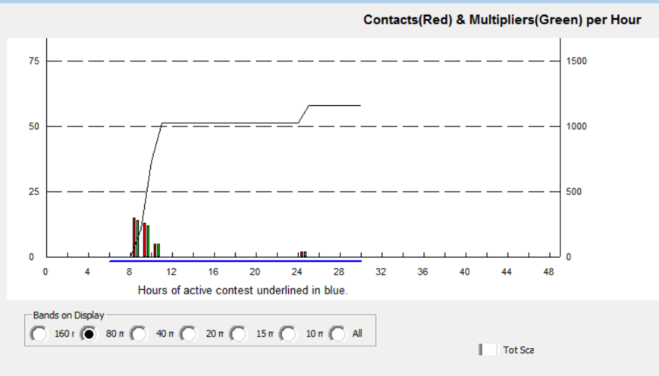The height and width of the screenshot is (376, 659).
Task: Click the 'Hours of active contest' caption
Action: point(243,290)
